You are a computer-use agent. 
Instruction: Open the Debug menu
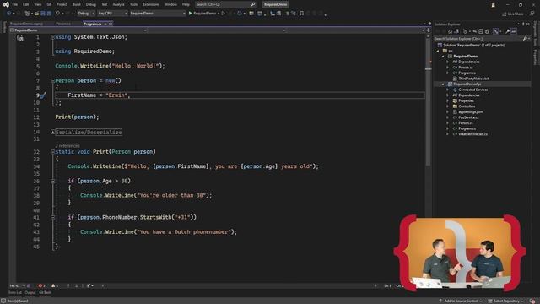click(x=91, y=4)
